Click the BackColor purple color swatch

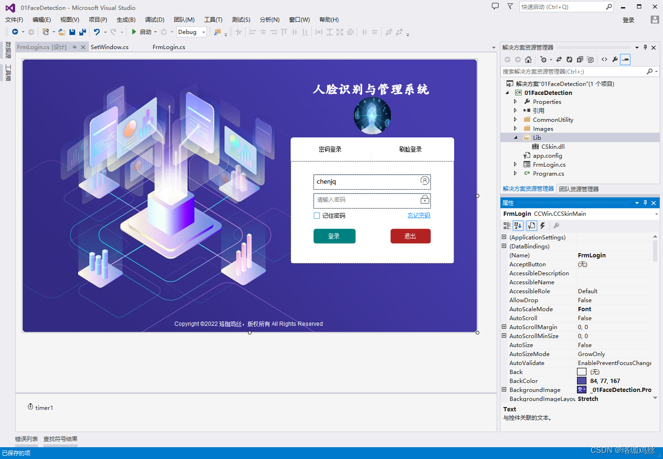point(582,381)
